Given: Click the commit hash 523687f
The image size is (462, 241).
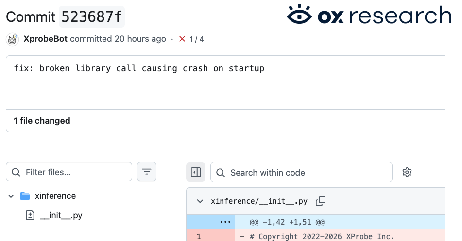Looking at the screenshot, I should (x=91, y=17).
